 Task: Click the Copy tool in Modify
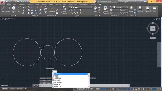[x=29, y=10]
